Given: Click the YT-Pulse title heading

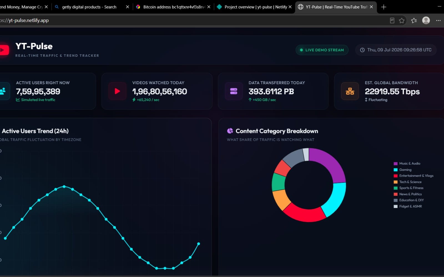Looking at the screenshot, I should (34, 46).
